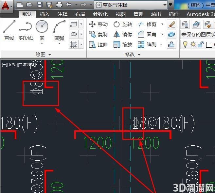Select the ellipse draw tool
Screen dimensions: 215x193
(74, 34)
